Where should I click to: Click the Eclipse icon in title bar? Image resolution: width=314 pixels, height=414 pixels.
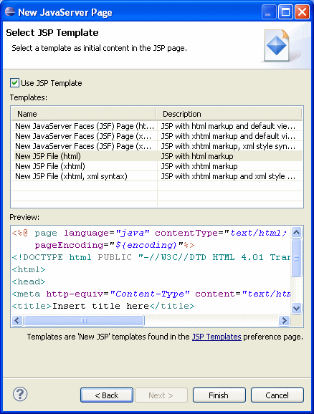pyautogui.click(x=10, y=12)
